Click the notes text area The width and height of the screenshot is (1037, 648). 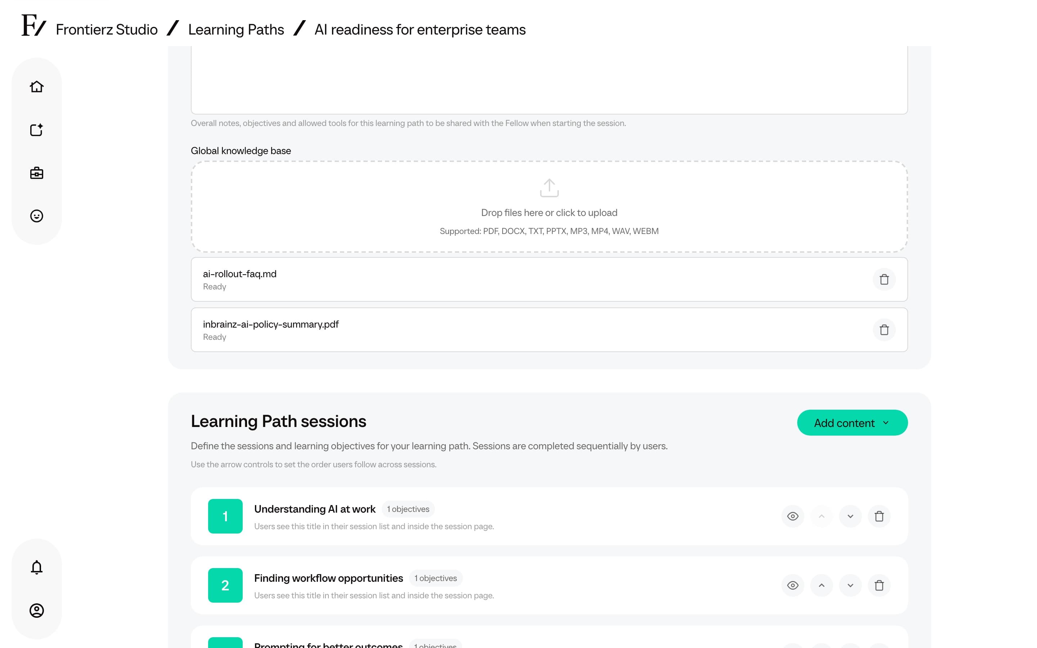[549, 80]
